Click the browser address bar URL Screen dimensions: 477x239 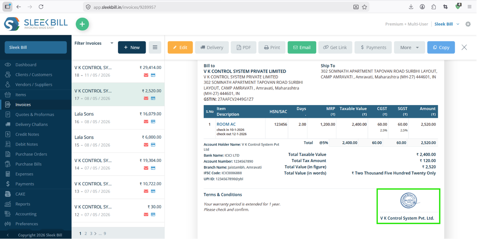(x=125, y=7)
